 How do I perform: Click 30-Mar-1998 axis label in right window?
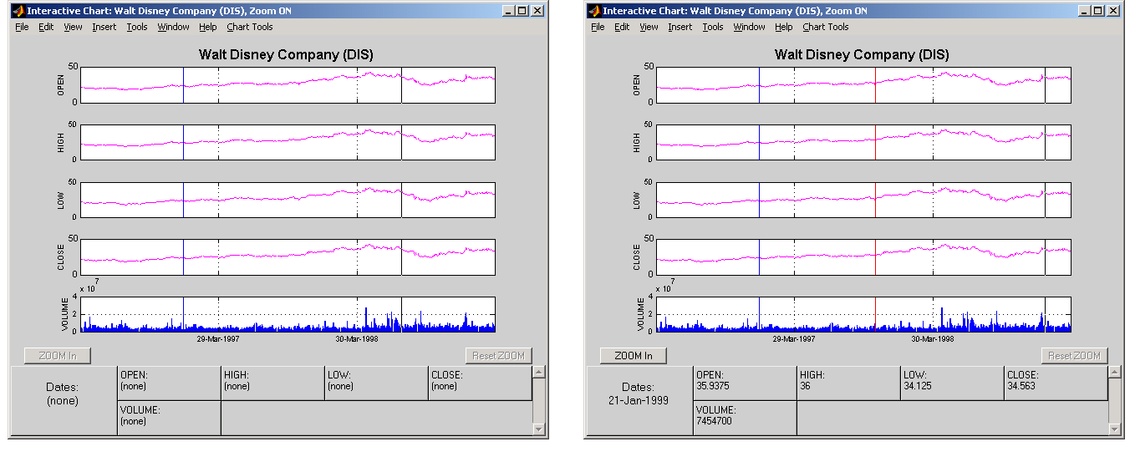pos(933,338)
